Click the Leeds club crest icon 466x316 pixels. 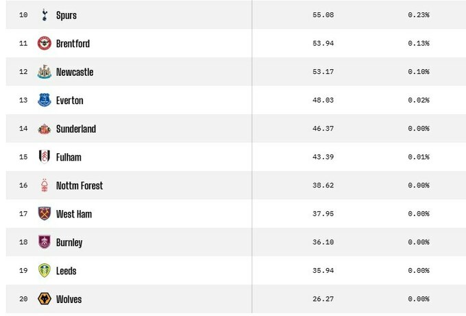45,270
